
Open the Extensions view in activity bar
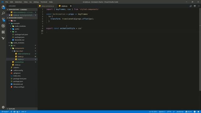pos(3,32)
